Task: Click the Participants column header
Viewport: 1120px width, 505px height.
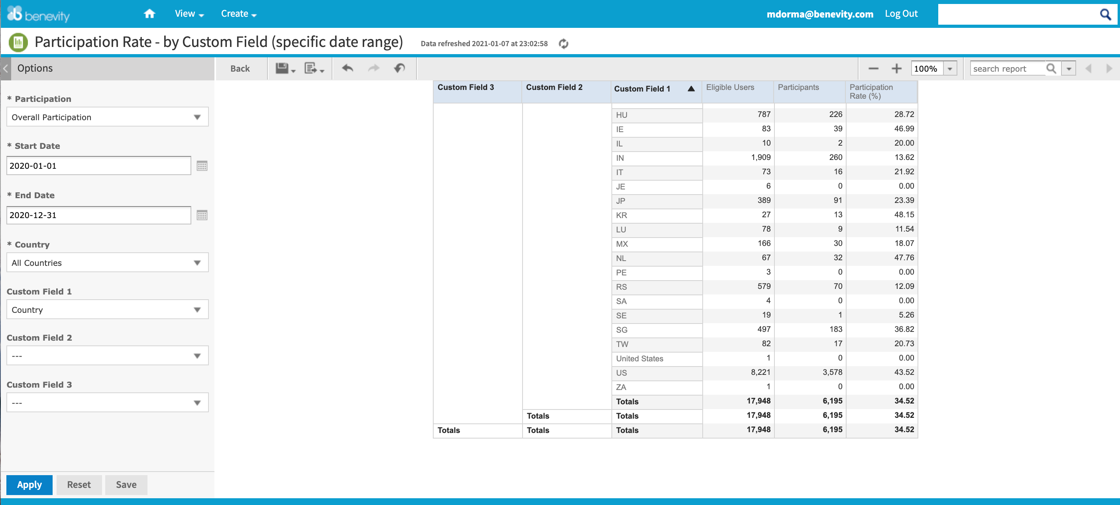Action: tap(809, 92)
